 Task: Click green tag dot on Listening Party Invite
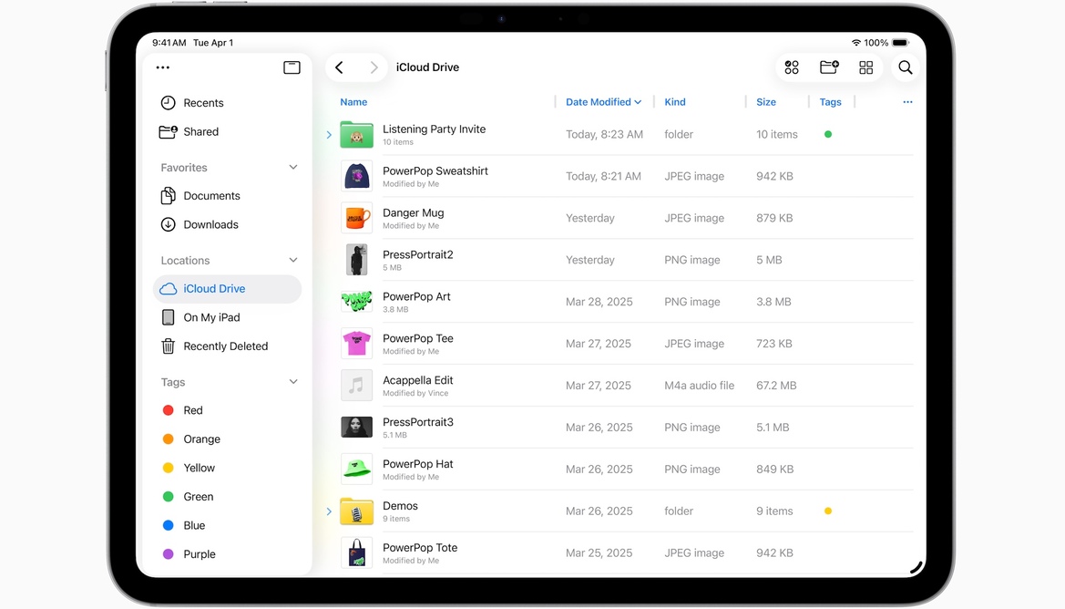(828, 135)
